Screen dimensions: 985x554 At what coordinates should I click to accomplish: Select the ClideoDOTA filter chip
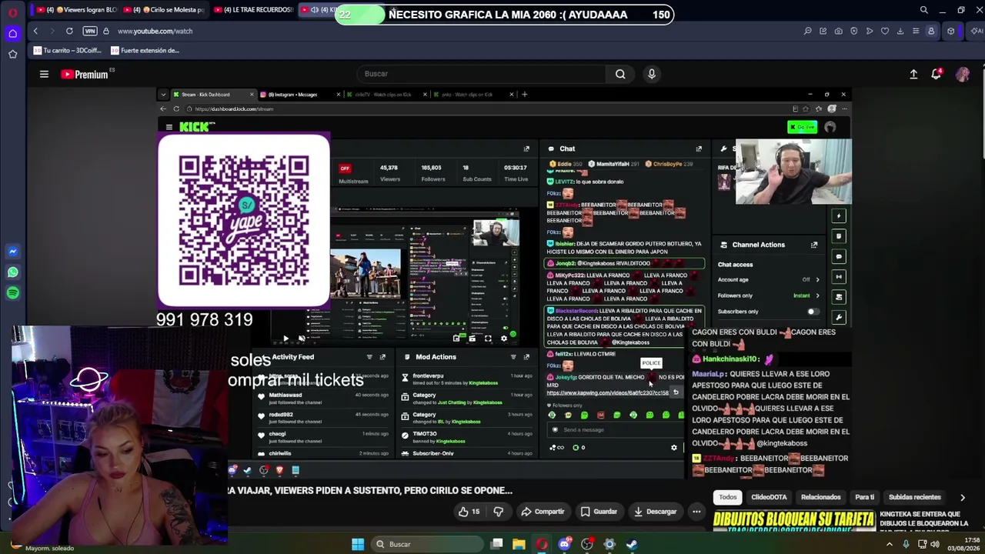769,498
